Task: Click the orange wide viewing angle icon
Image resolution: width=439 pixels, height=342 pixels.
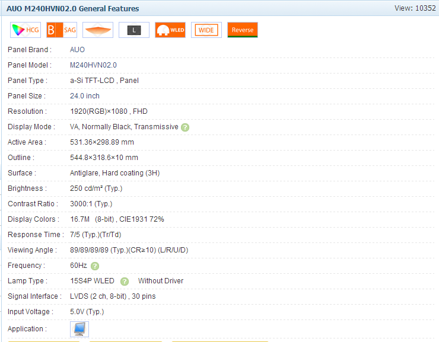Action: 98,30
